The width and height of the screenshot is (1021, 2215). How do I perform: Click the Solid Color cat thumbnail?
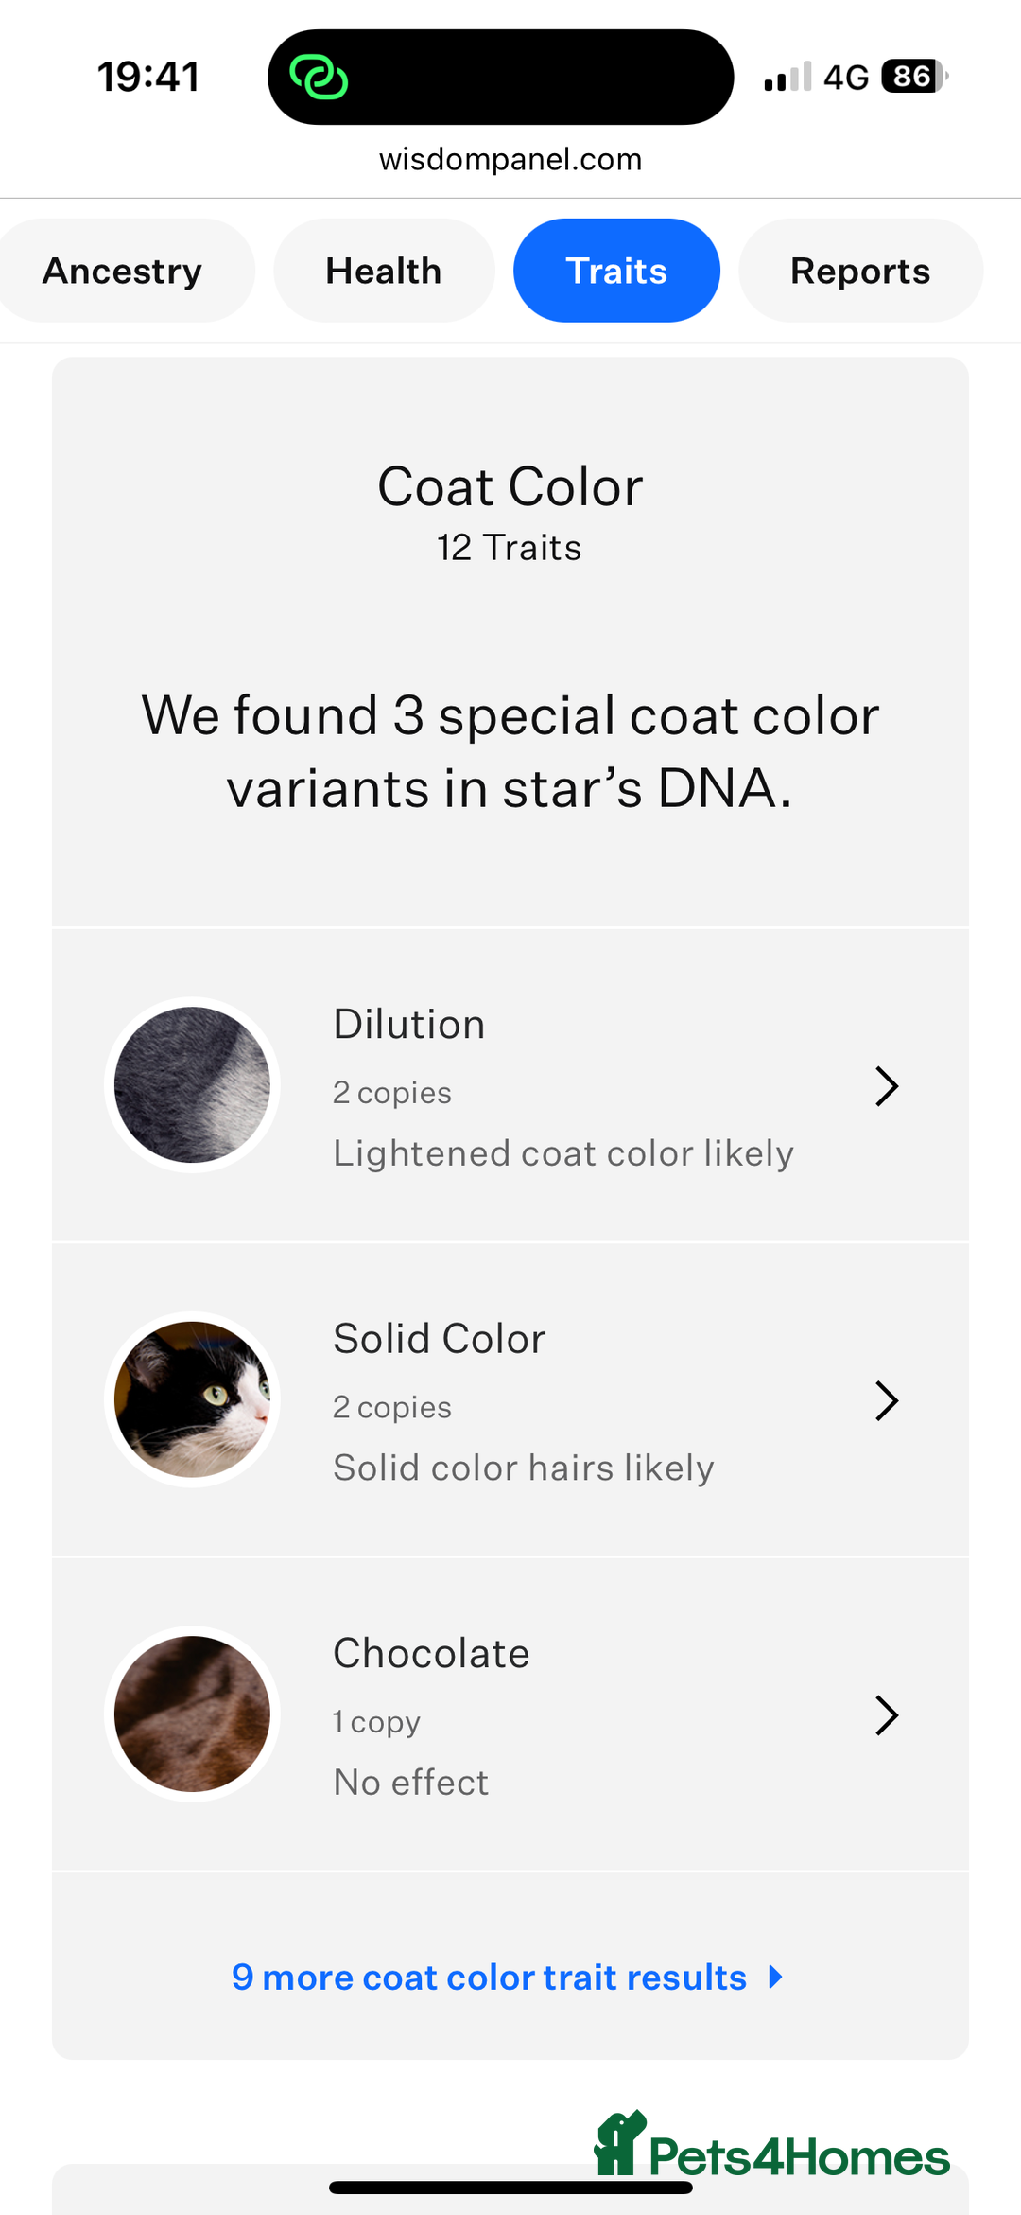192,1399
